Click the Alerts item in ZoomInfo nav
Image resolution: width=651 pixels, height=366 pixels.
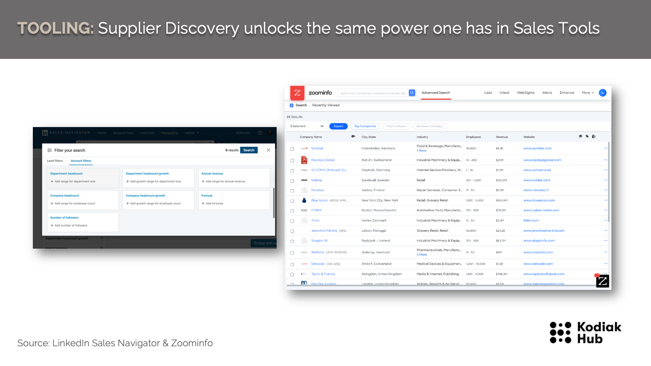547,93
